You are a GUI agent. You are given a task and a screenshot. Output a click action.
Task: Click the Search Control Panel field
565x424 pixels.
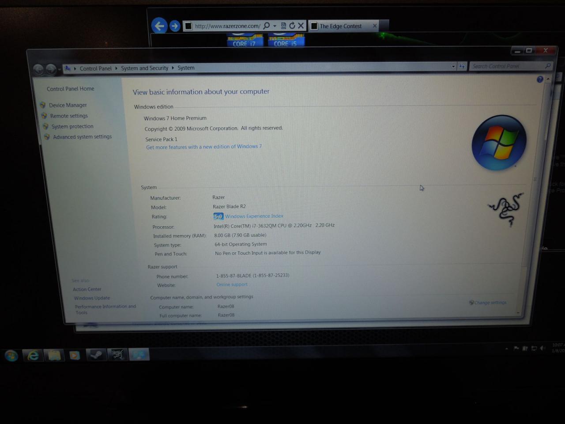point(511,66)
